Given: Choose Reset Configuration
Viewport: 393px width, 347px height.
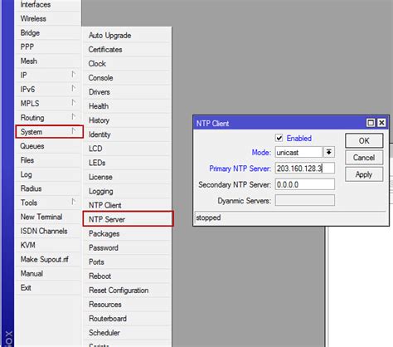Looking at the screenshot, I should [127, 291].
